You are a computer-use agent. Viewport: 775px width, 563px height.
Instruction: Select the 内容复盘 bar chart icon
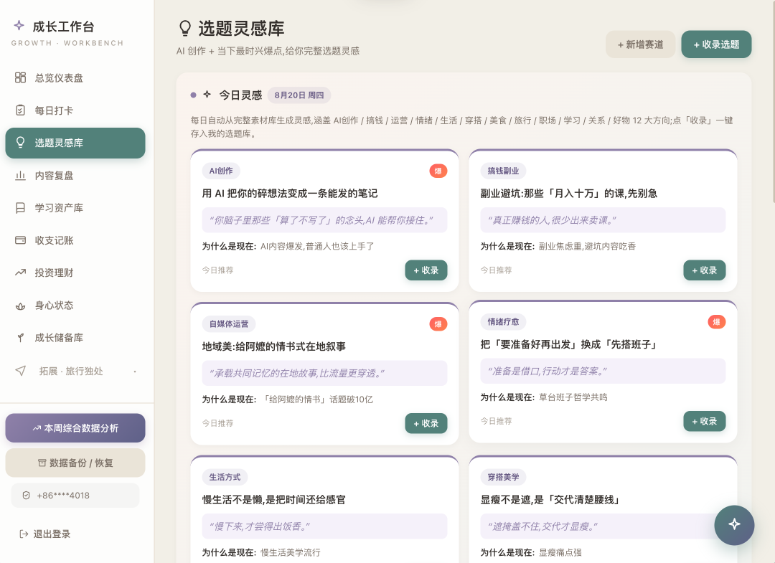click(20, 175)
